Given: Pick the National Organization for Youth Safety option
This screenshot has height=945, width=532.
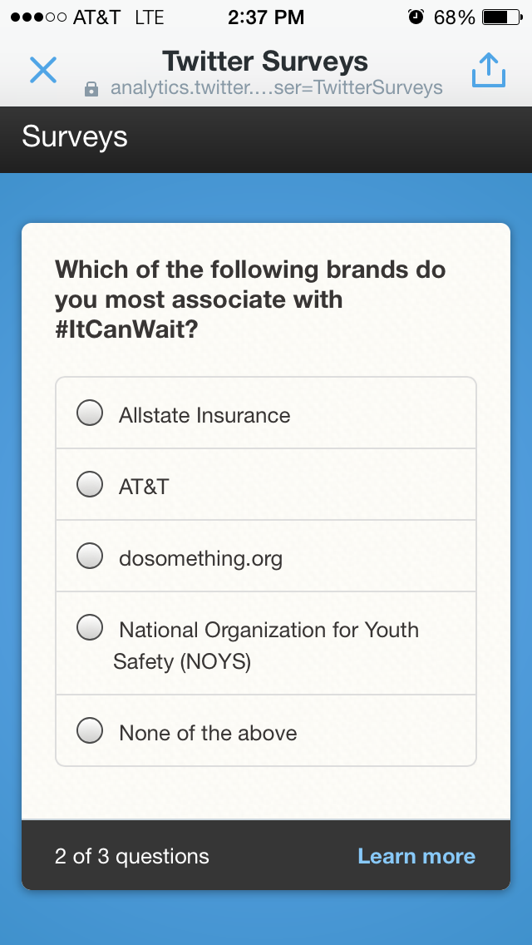Looking at the screenshot, I should tap(90, 628).
